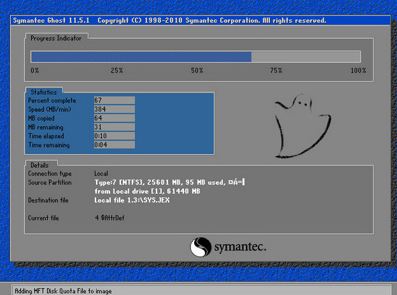Click the destination file path SYS.JEX
Screen dimensions: 397x295
132,200
